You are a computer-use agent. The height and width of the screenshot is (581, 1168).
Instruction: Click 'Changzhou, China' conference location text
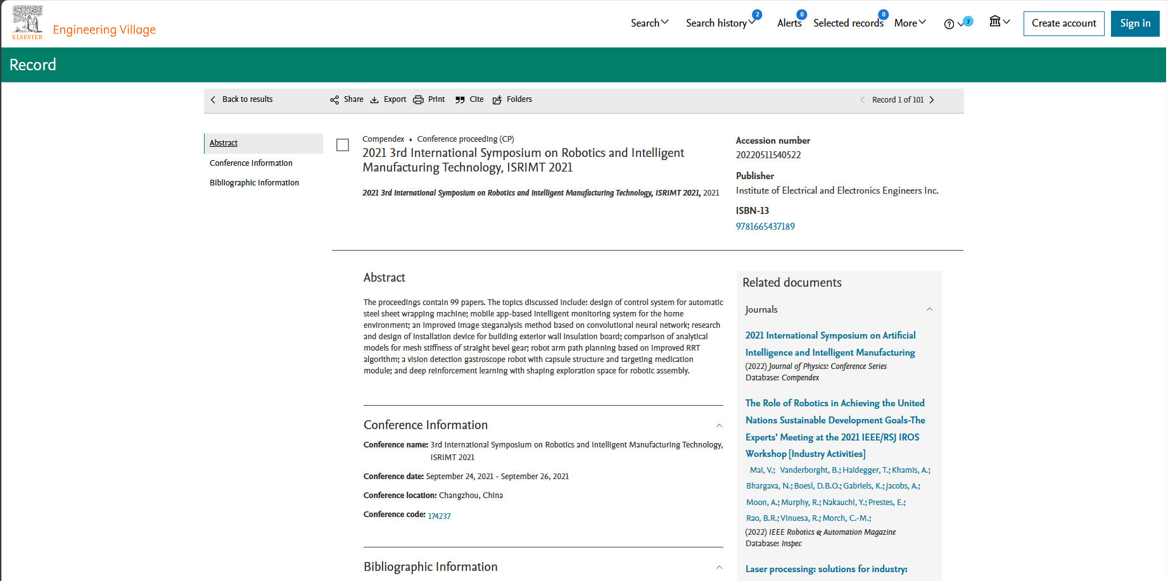tap(471, 496)
